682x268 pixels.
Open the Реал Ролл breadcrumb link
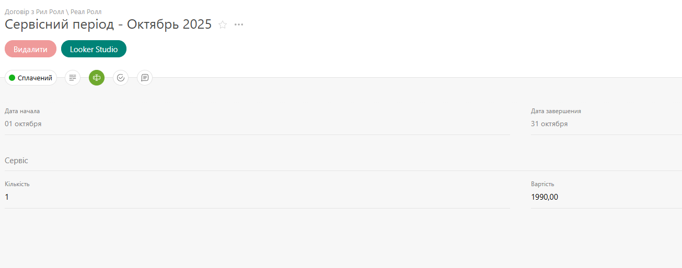pyautogui.click(x=86, y=11)
